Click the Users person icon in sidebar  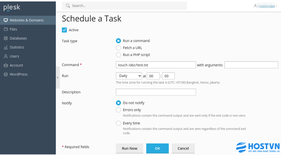click(6, 56)
